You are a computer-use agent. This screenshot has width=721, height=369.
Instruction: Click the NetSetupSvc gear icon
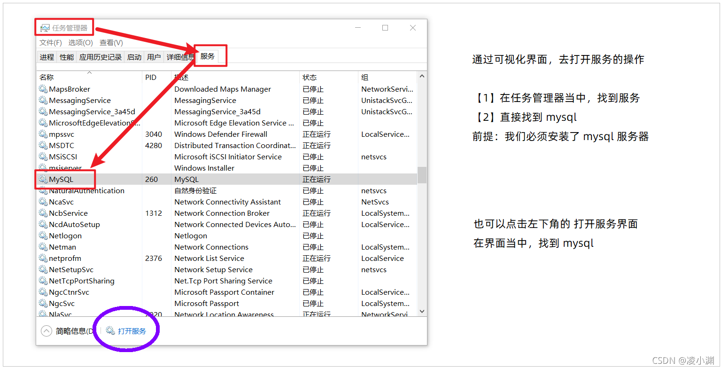tap(43, 269)
